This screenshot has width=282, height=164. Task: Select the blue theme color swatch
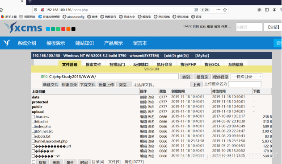tap(48, 29)
